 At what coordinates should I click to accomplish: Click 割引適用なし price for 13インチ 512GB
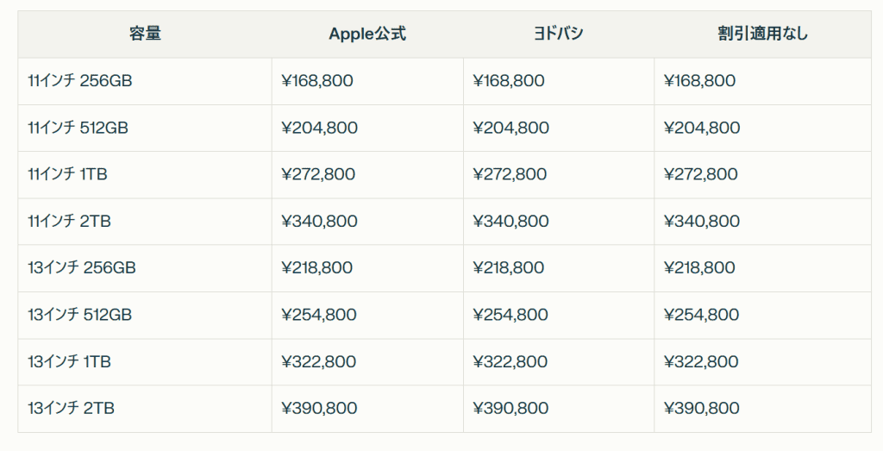[x=702, y=315]
